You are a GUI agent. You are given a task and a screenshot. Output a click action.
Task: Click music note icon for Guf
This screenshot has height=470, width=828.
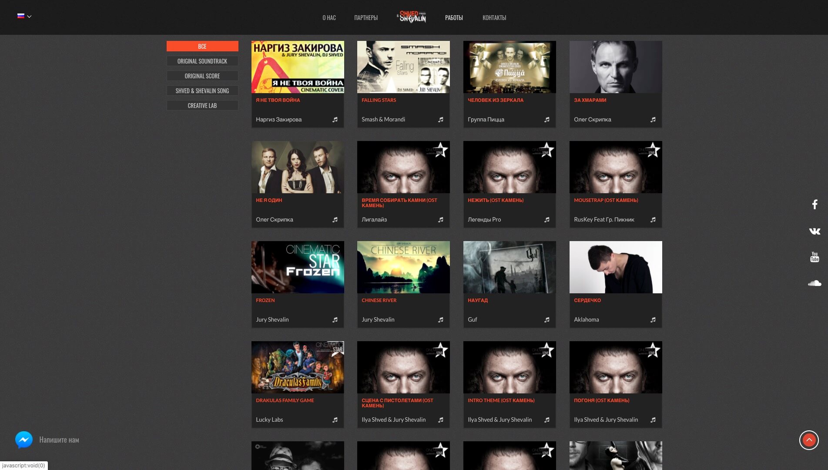tap(547, 320)
